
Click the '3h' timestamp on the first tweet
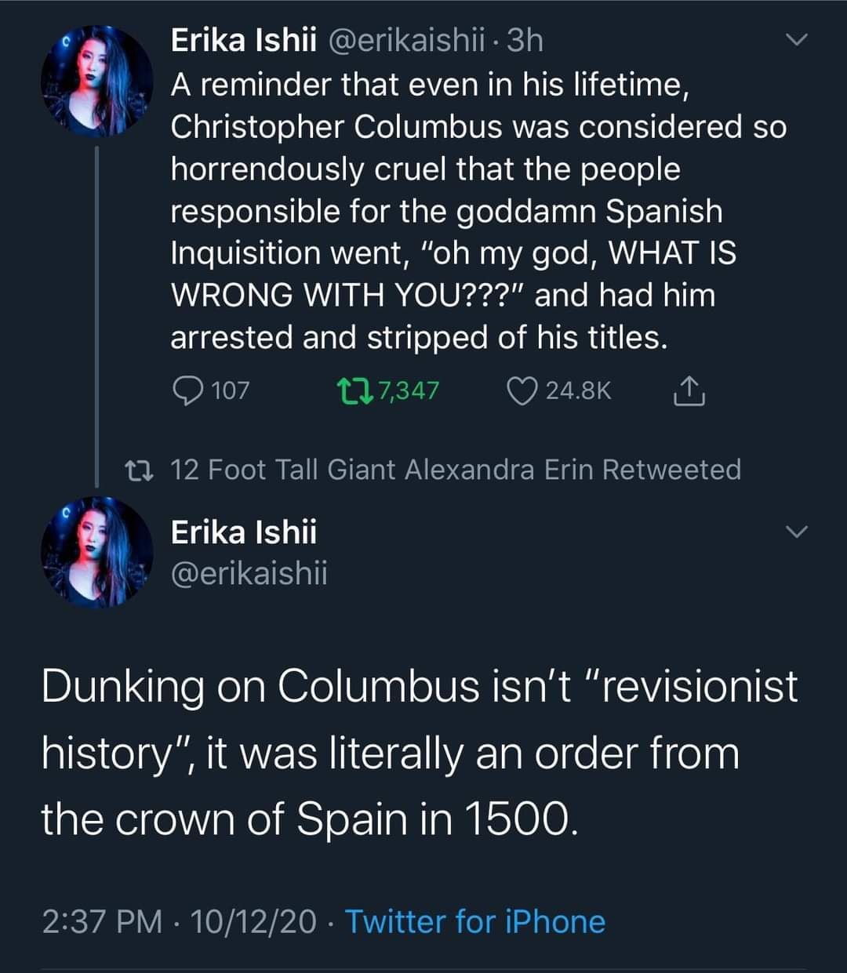click(x=525, y=40)
